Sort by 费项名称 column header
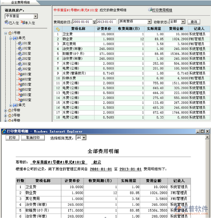This screenshot has height=218, width=211. point(78,29)
